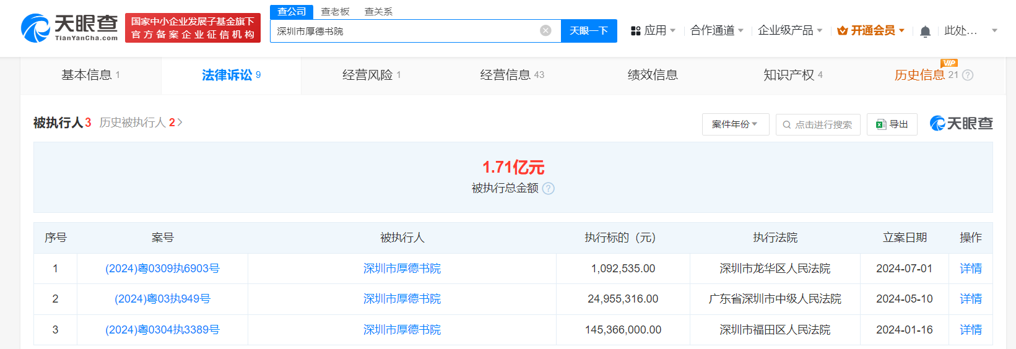Open the 合作通道 dropdown menu
The image size is (1016, 349).
click(x=716, y=30)
